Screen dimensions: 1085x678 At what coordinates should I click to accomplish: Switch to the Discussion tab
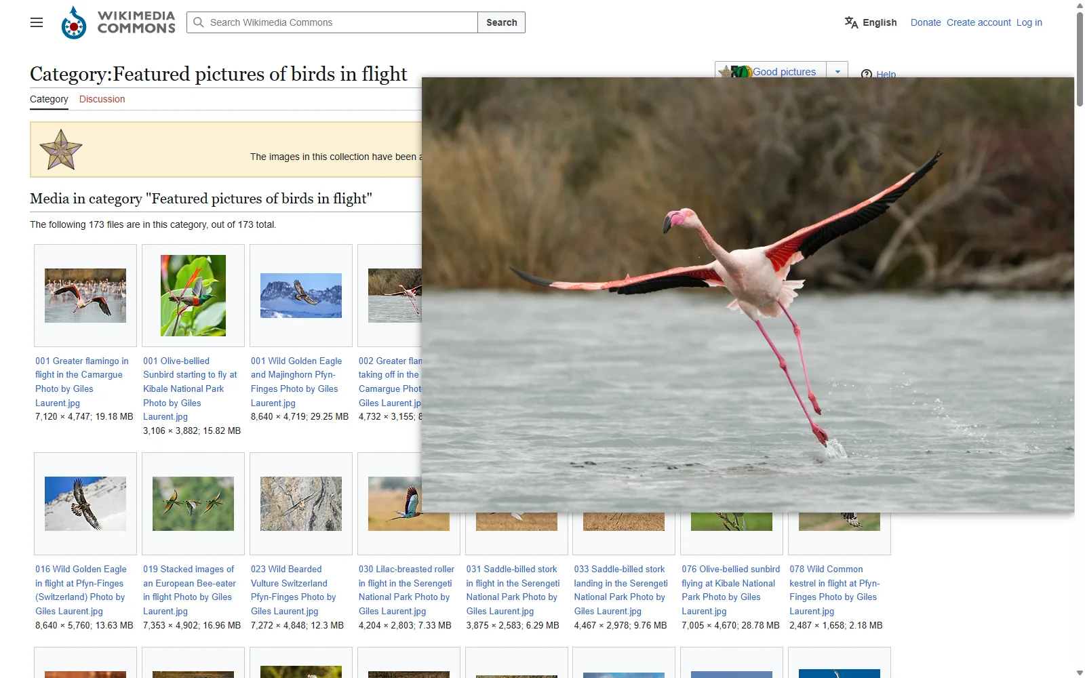click(102, 99)
